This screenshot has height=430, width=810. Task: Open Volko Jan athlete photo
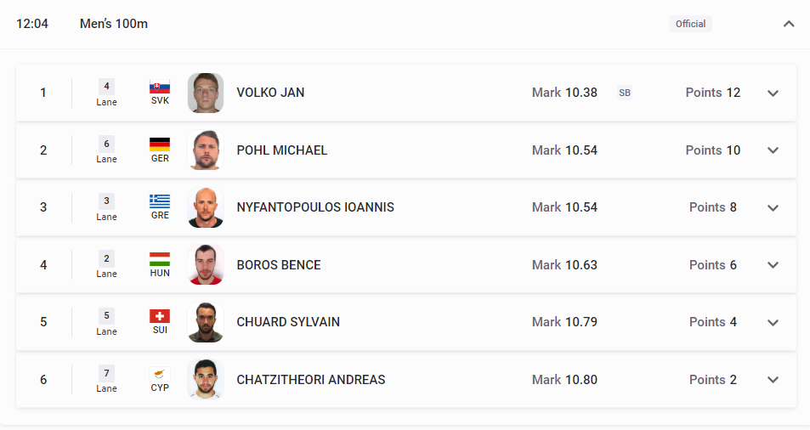206,93
